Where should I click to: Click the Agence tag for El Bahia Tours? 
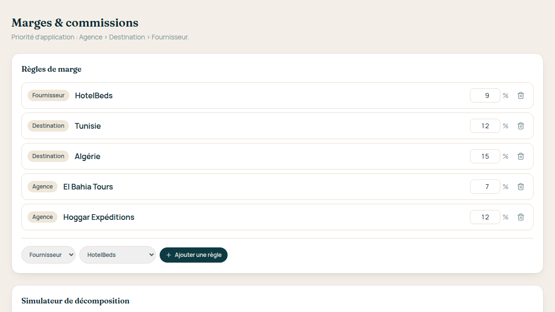click(42, 187)
